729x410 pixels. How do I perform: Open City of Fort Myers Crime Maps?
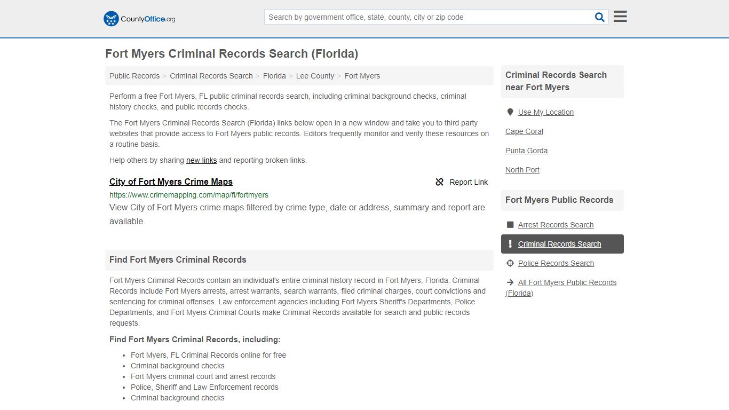click(x=171, y=182)
